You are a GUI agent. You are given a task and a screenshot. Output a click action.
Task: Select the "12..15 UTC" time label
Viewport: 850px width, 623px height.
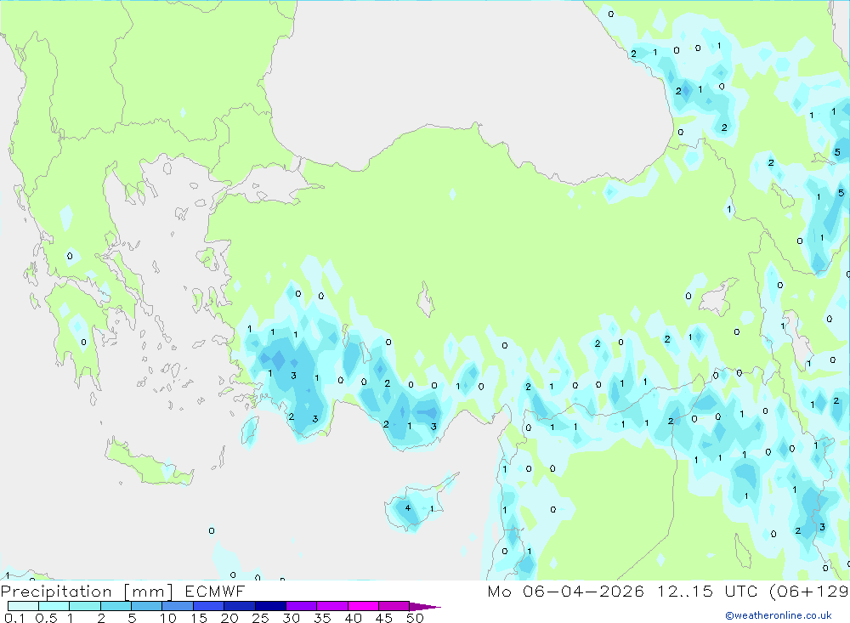point(707,591)
